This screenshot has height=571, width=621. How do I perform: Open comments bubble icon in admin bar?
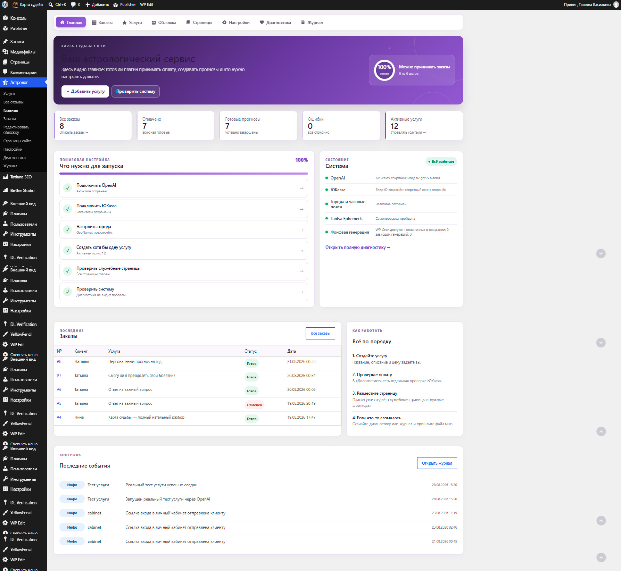[x=73, y=5]
